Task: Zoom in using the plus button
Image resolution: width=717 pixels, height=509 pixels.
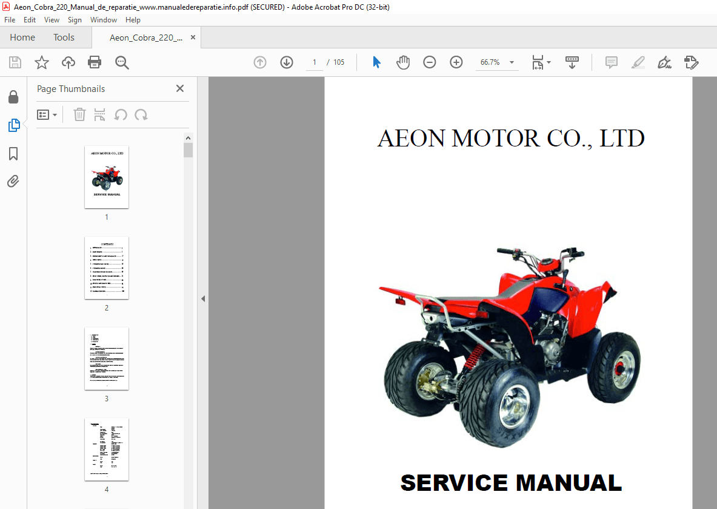Action: (x=456, y=62)
